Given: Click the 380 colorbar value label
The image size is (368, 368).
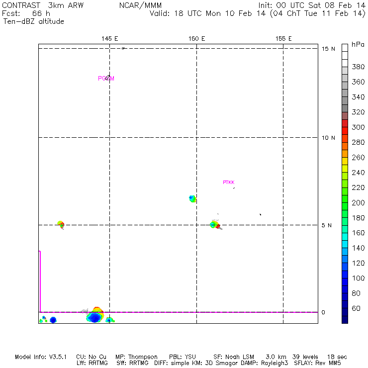Looking at the screenshot, I should [x=358, y=67].
